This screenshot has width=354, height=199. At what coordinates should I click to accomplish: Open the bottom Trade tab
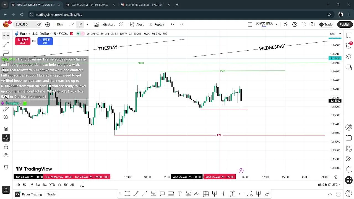[x=51, y=194]
